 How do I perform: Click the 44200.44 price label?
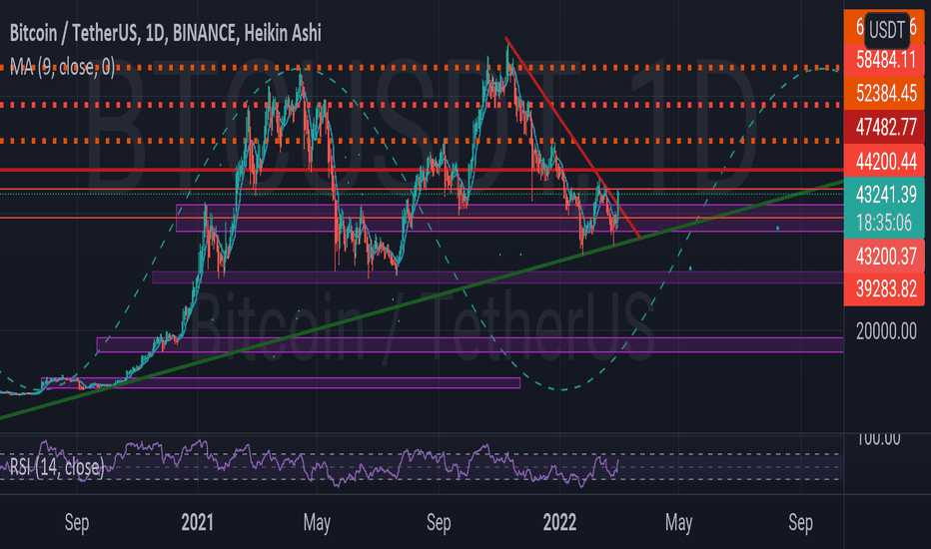(x=884, y=161)
